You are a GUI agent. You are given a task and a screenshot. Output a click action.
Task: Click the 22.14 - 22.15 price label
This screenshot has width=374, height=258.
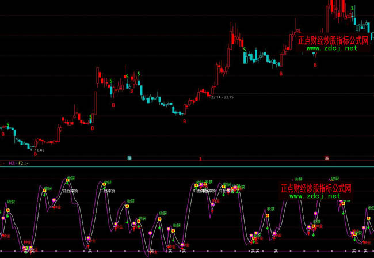pyautogui.click(x=222, y=97)
